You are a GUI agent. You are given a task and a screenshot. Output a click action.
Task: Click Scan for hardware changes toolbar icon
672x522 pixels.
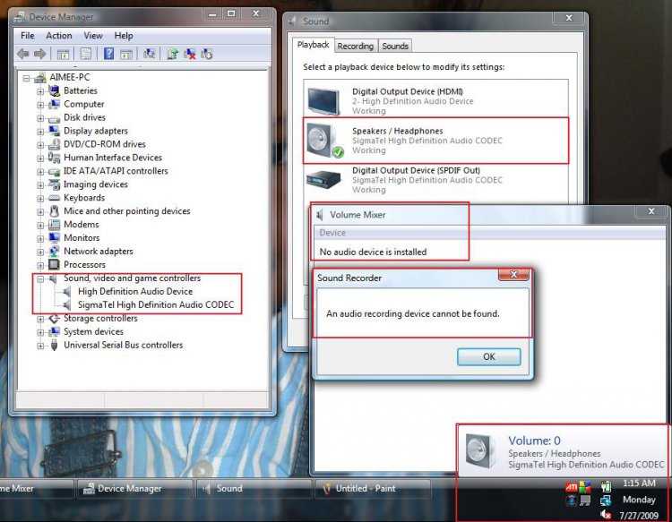tap(149, 54)
